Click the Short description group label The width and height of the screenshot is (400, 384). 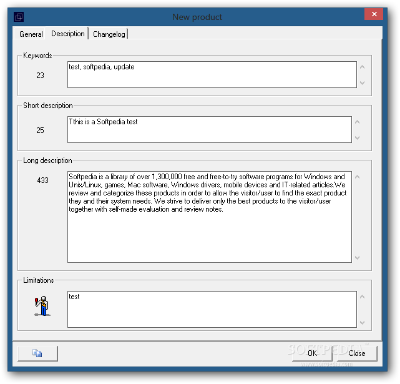48,106
